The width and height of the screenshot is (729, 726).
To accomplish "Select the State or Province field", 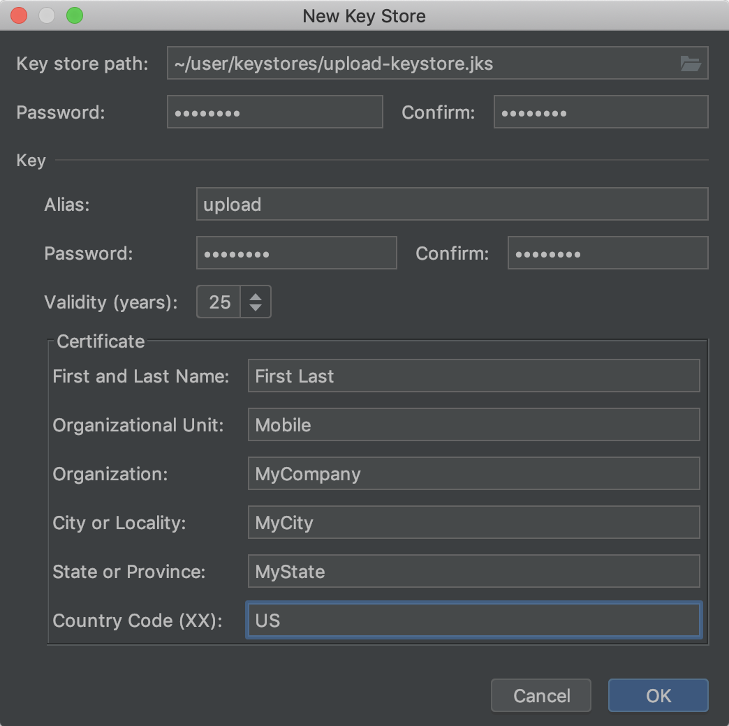I will pos(473,571).
